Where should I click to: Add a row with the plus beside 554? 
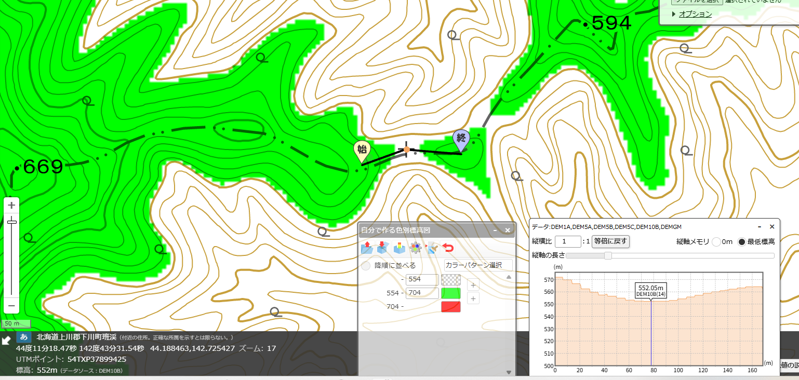pyautogui.click(x=473, y=284)
